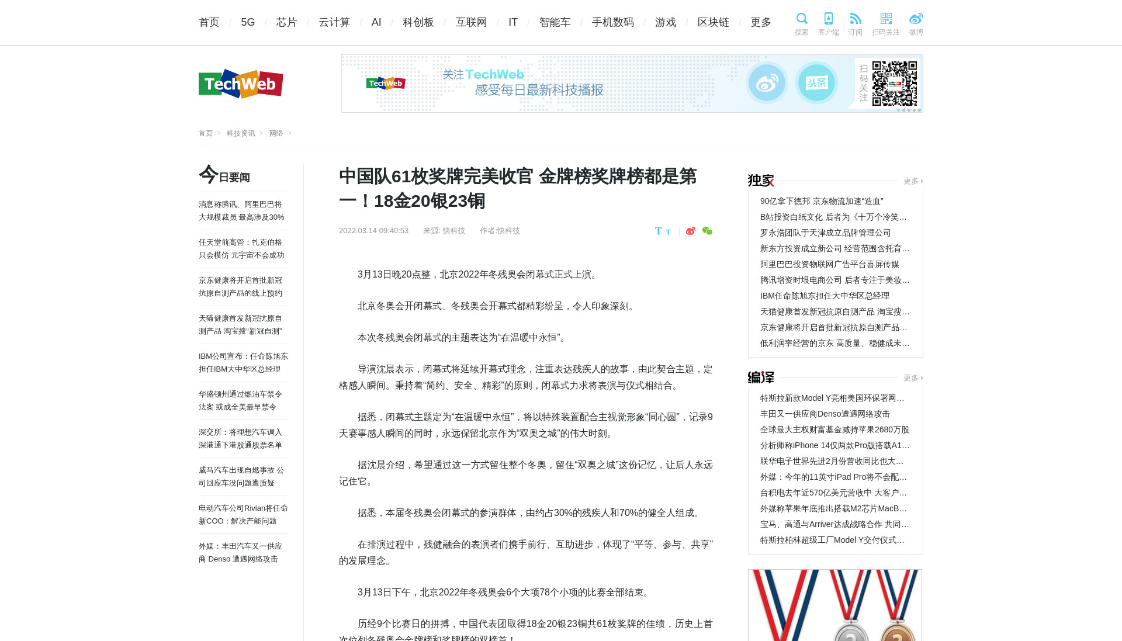Open sidebar item 京东健康将开启首批新冠抗原自测产品的线上预约
Image resolution: width=1122 pixels, height=641 pixels.
coord(241,287)
